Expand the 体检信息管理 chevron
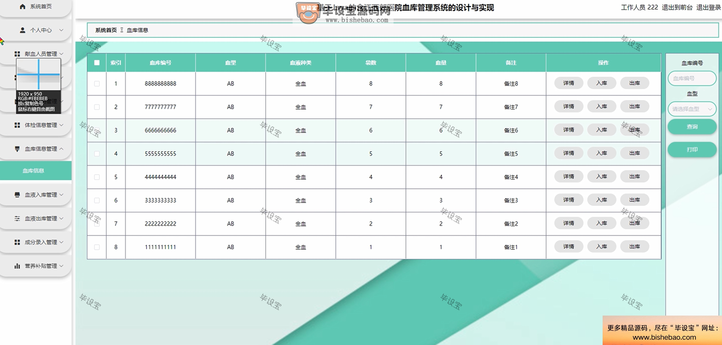Viewport: 722px width, 345px height. click(x=61, y=125)
